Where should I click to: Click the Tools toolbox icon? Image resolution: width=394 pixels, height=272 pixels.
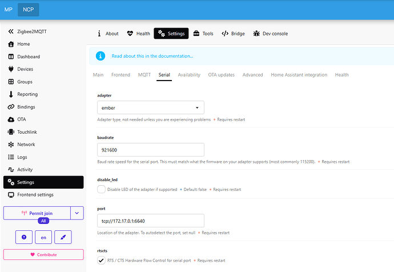(x=196, y=34)
